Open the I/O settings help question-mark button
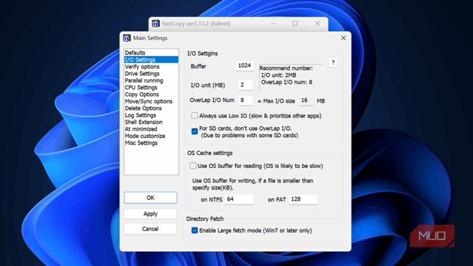This screenshot has height=266, width=473. coord(333,63)
